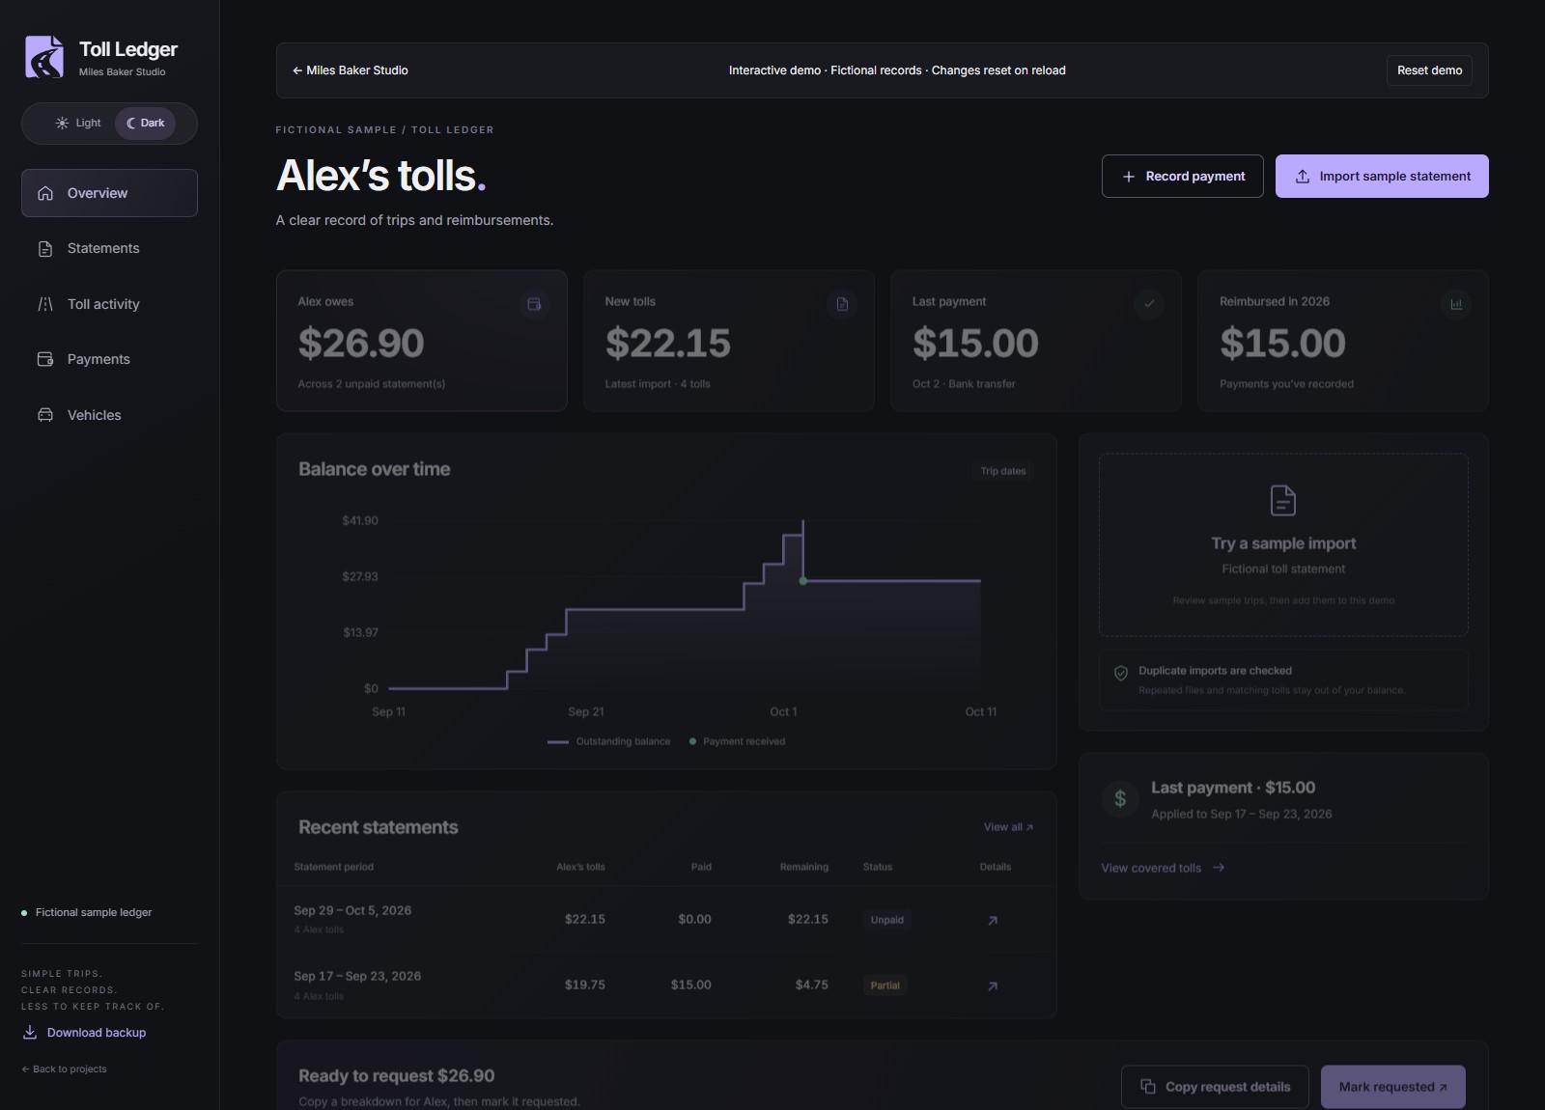Click the Fictional sample ledger status label

click(87, 912)
